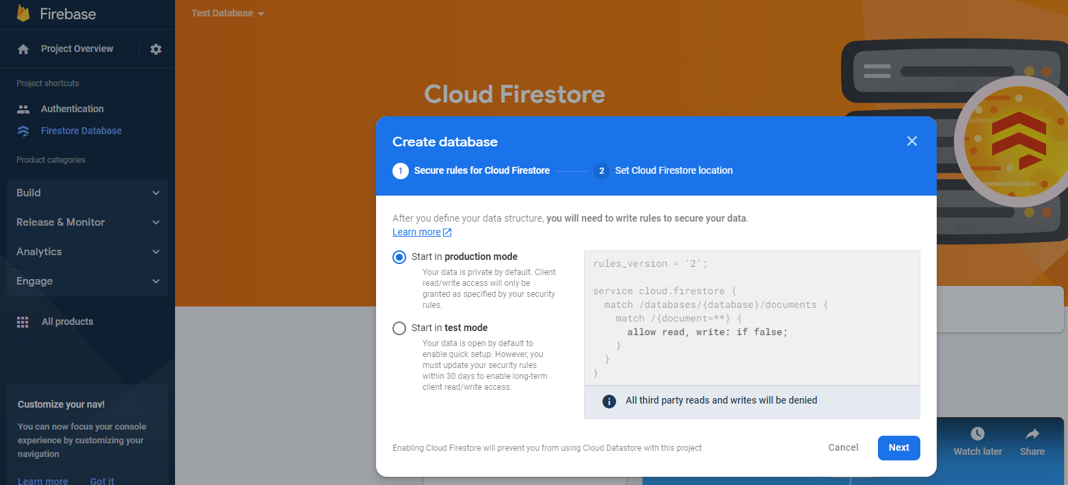This screenshot has height=485, width=1068.
Task: Click Secure rules for Cloud Firestore step
Action: pyautogui.click(x=482, y=171)
